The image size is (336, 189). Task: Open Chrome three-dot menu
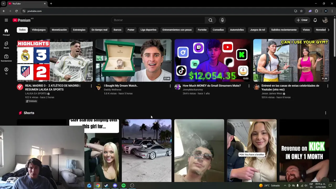tap(332, 11)
